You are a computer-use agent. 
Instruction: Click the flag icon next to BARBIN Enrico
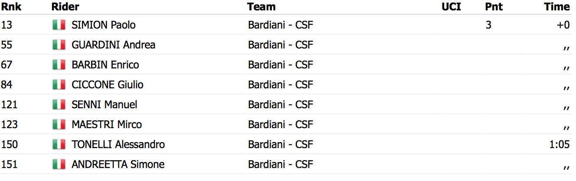(59, 65)
